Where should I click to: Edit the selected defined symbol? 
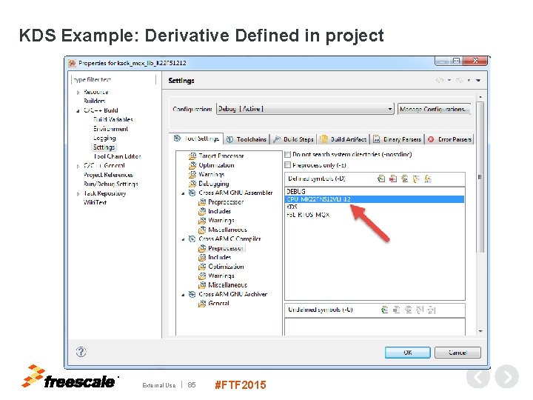pyautogui.click(x=404, y=179)
